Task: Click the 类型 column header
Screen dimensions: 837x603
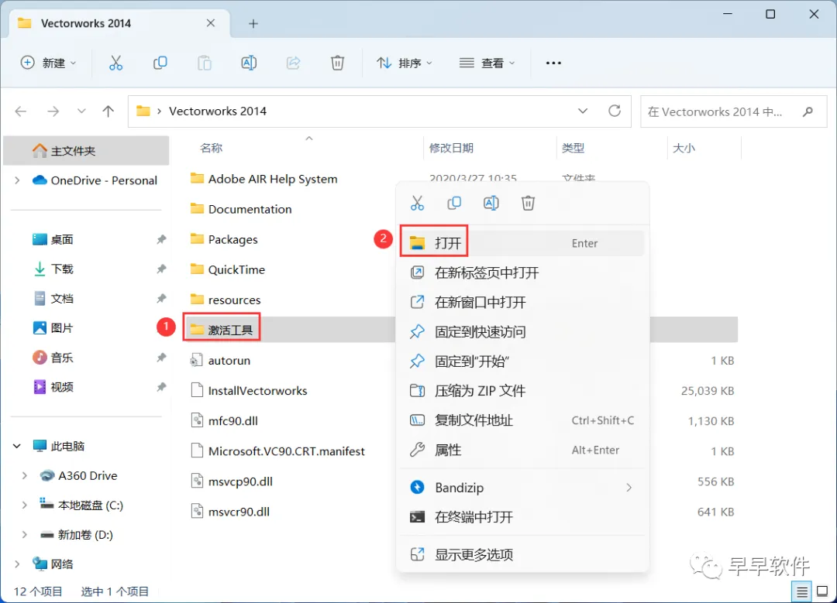Action: [573, 148]
